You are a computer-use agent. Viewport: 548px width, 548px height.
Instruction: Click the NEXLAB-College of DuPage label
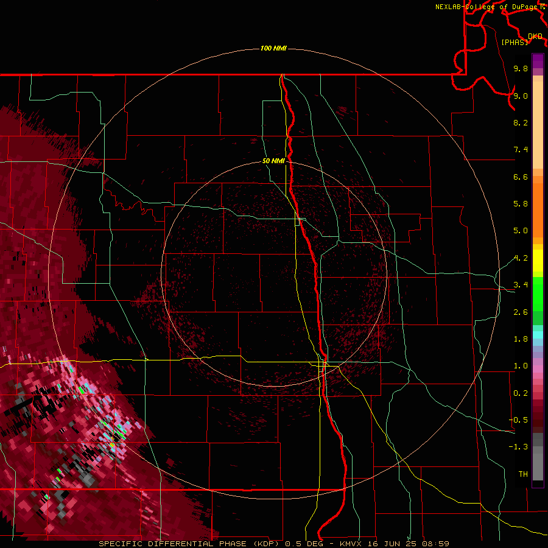(488, 7)
